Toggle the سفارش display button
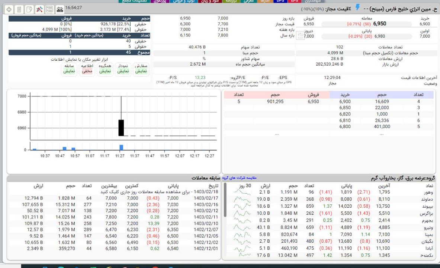The width and height of the screenshot is (440, 268). coord(141,68)
